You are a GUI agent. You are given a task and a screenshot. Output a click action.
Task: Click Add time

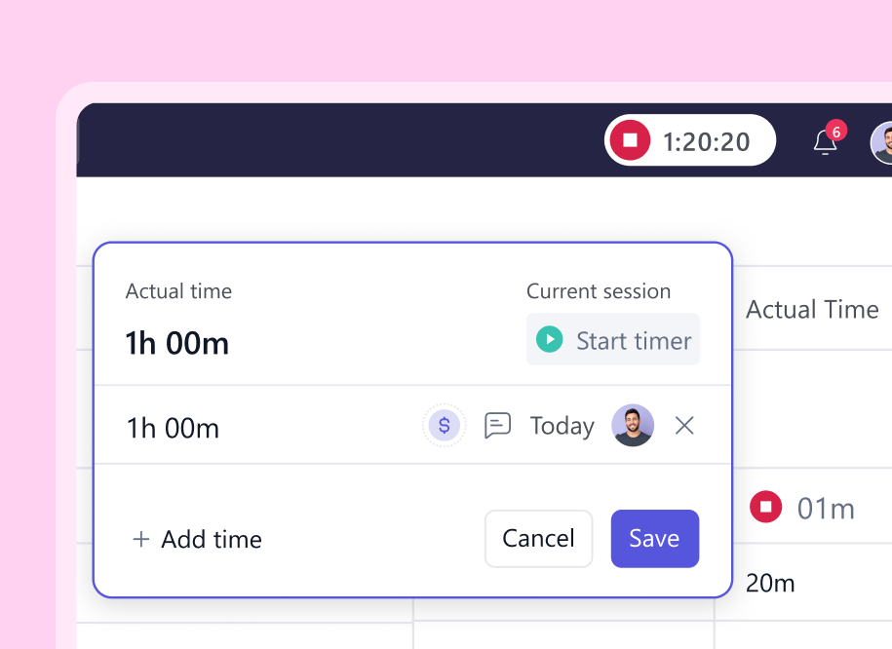(197, 539)
